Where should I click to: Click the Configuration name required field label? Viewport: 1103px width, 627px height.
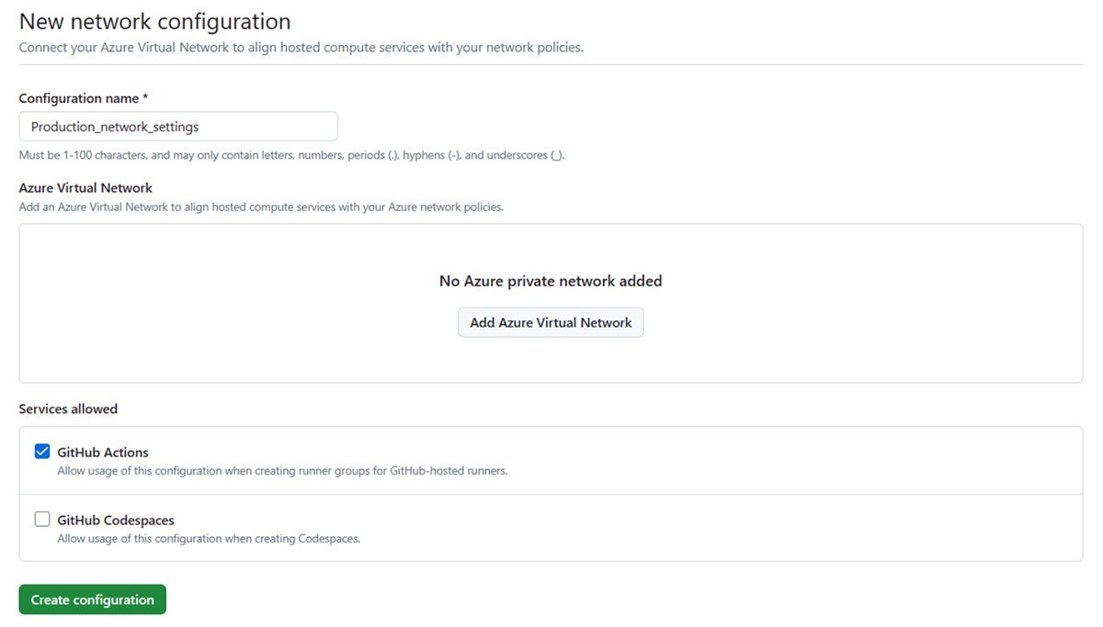click(84, 97)
